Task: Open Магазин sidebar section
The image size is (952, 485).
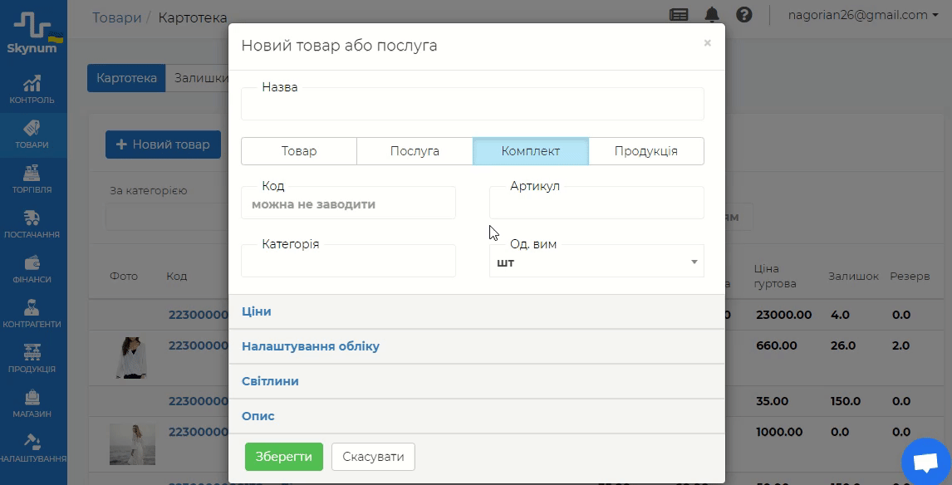Action: pyautogui.click(x=32, y=404)
